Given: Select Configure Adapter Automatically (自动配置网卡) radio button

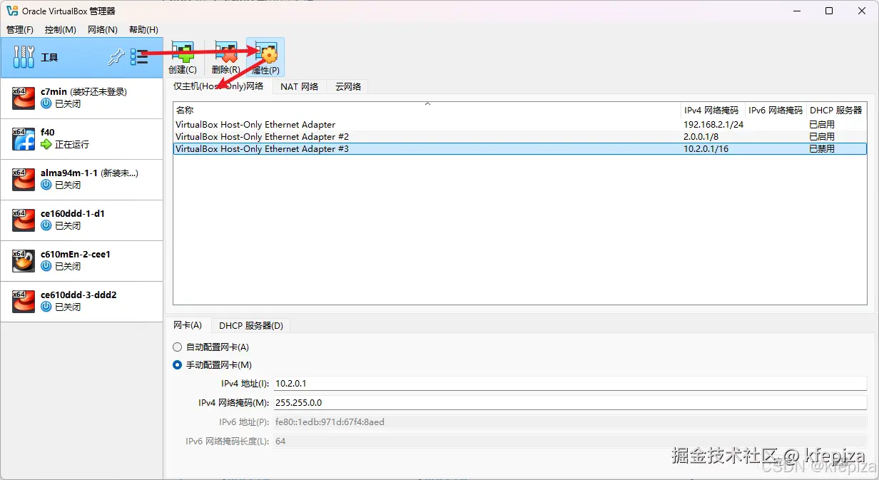Looking at the screenshot, I should tap(178, 347).
